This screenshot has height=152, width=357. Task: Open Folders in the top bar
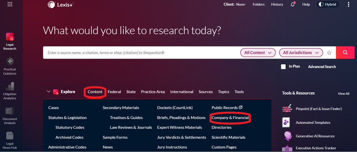coord(259,4)
